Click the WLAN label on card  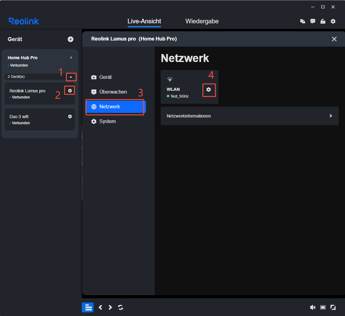click(173, 89)
